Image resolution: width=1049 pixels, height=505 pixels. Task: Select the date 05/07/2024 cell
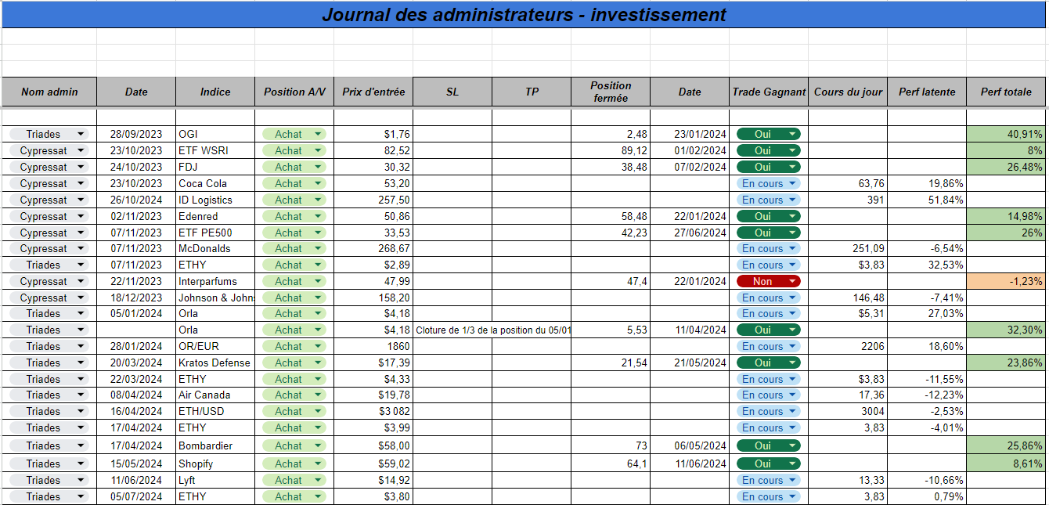pos(136,496)
